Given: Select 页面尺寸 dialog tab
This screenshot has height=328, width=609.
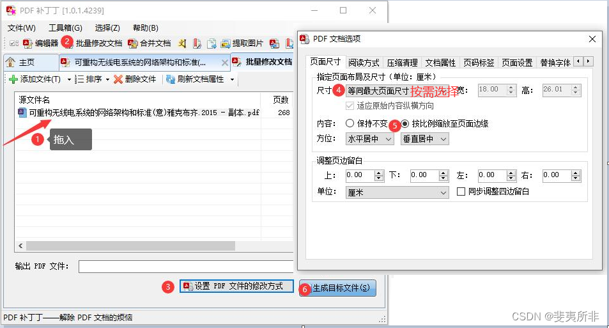Looking at the screenshot, I should tap(325, 62).
